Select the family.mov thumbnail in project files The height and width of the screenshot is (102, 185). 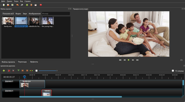pyautogui.click(x=8, y=20)
